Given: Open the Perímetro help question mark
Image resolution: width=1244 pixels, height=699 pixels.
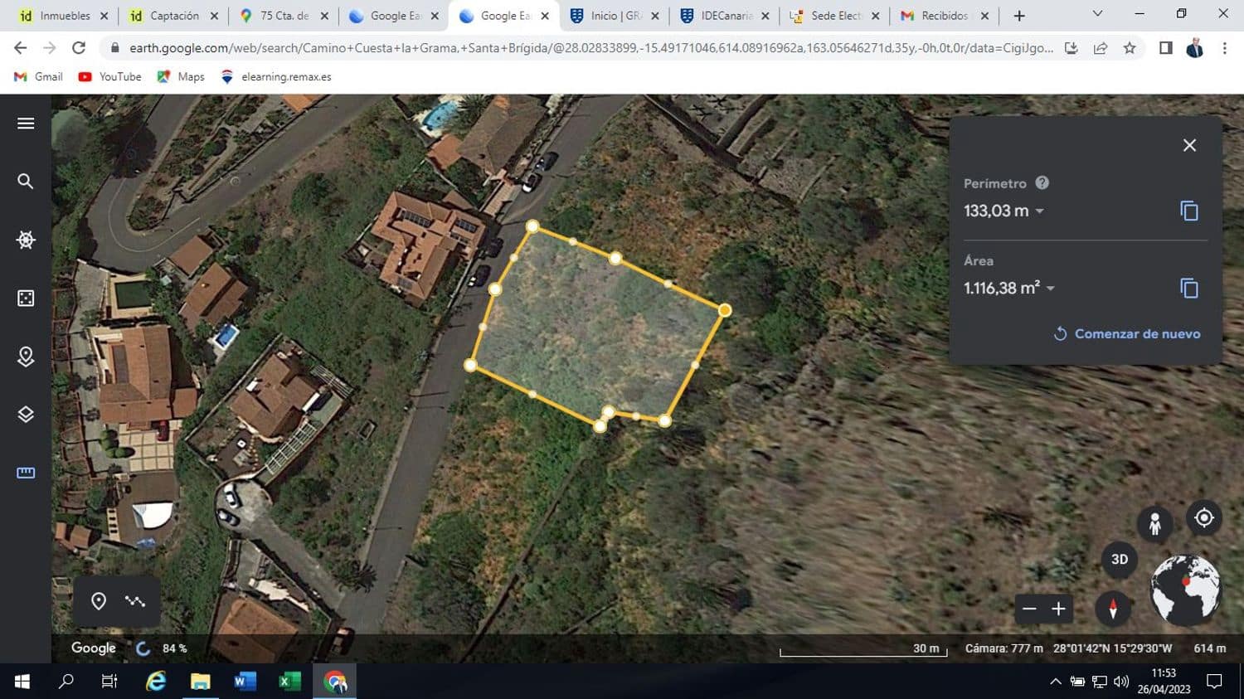Looking at the screenshot, I should tap(1042, 182).
